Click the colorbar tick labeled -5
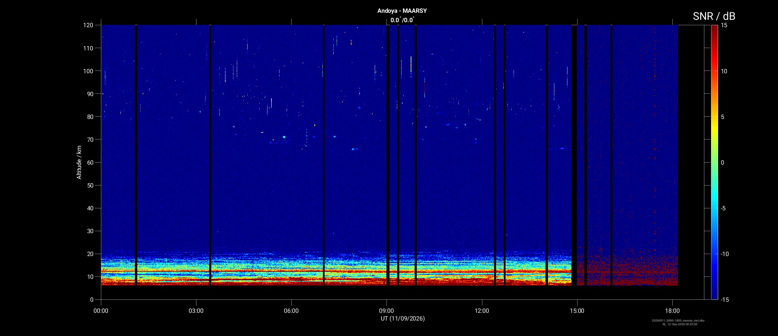The image size is (778, 336). (723, 208)
